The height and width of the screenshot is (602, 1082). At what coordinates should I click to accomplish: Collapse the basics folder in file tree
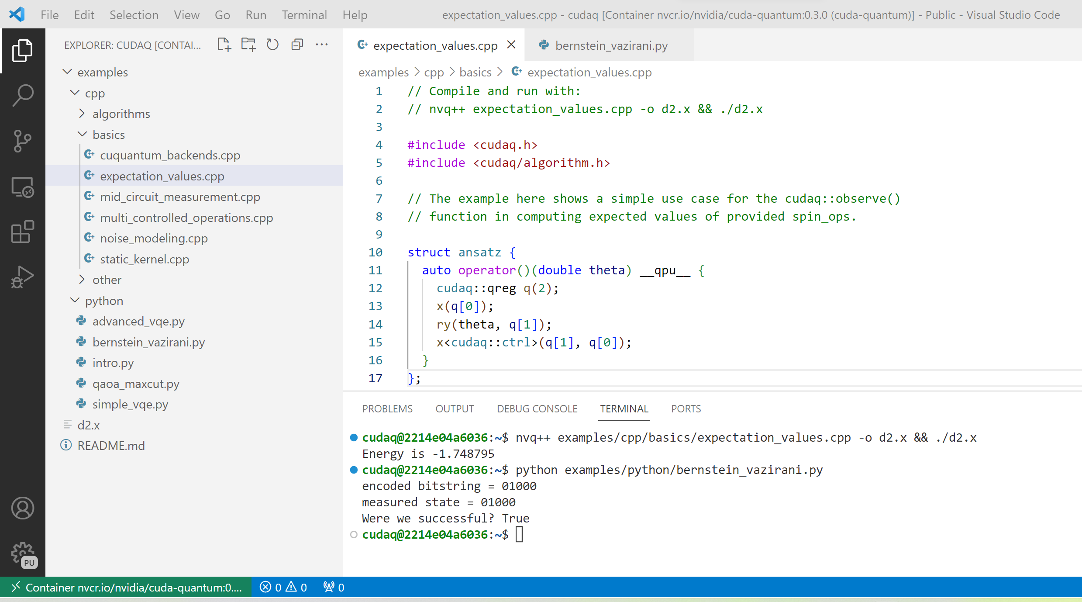point(84,134)
